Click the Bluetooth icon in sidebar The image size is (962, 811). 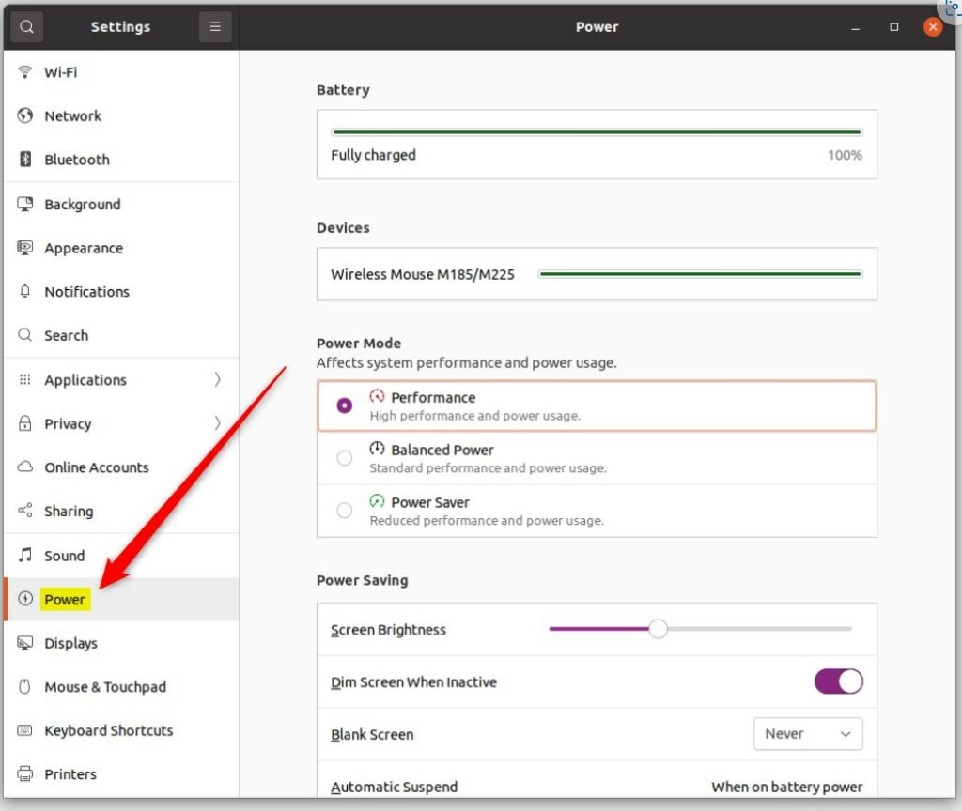point(25,160)
